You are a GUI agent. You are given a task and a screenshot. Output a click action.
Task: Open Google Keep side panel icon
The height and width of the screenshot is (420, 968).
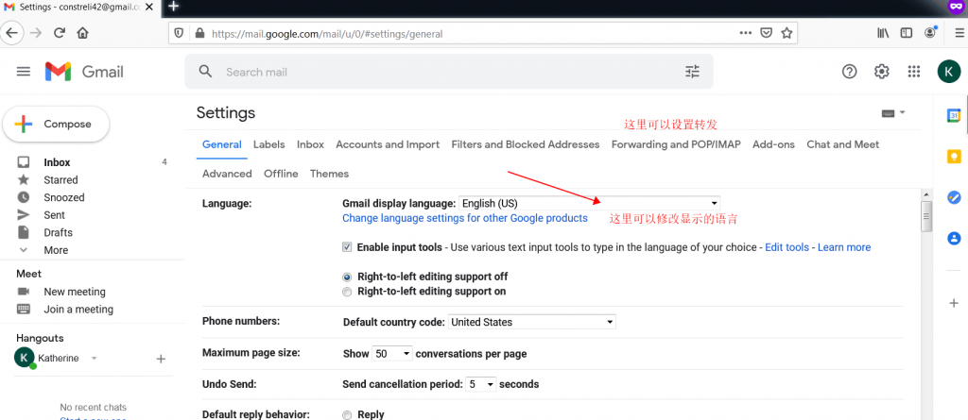954,157
